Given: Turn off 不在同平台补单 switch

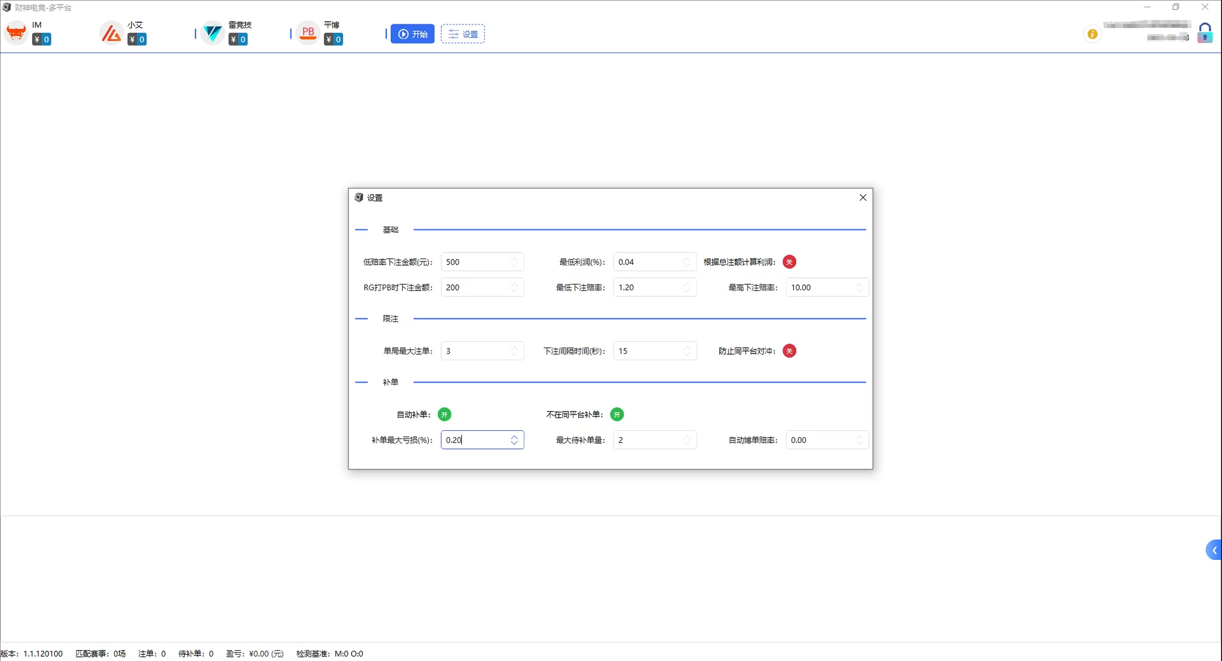Looking at the screenshot, I should [x=616, y=414].
